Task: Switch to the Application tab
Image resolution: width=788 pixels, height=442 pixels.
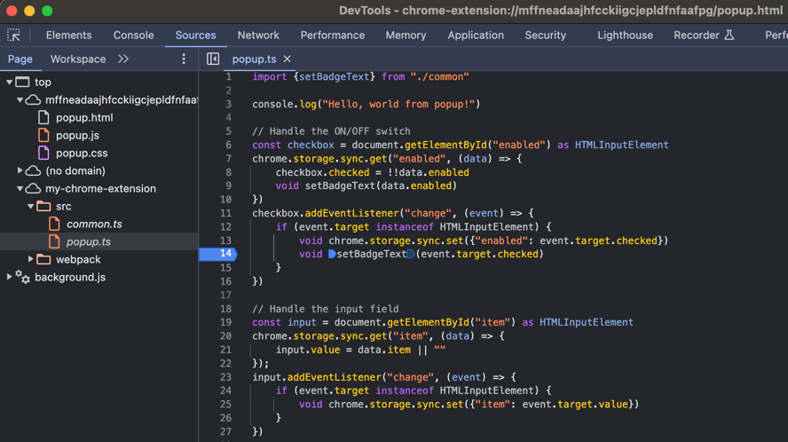Action: tap(476, 36)
